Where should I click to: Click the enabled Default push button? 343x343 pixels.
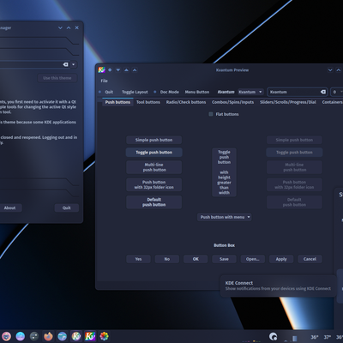click(153, 202)
